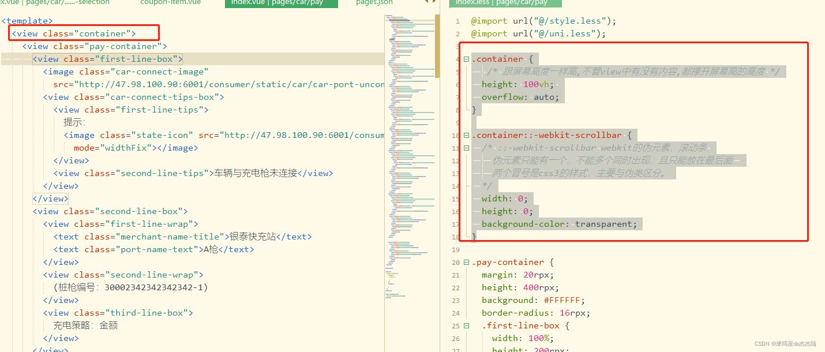Click the @import url("@/style.less") line

click(544, 21)
